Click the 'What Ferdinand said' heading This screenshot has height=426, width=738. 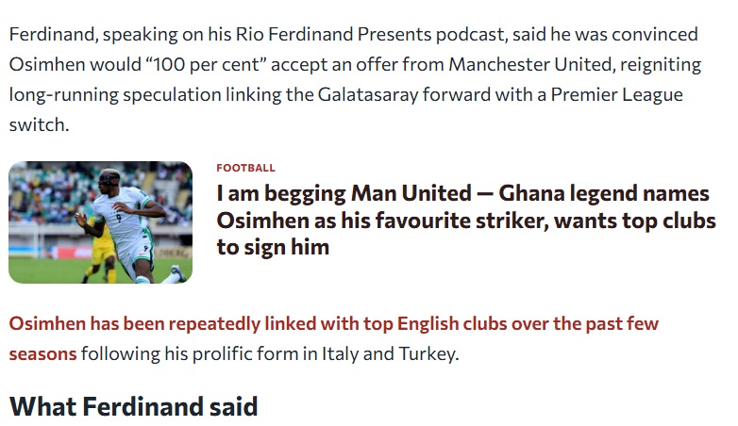(133, 407)
